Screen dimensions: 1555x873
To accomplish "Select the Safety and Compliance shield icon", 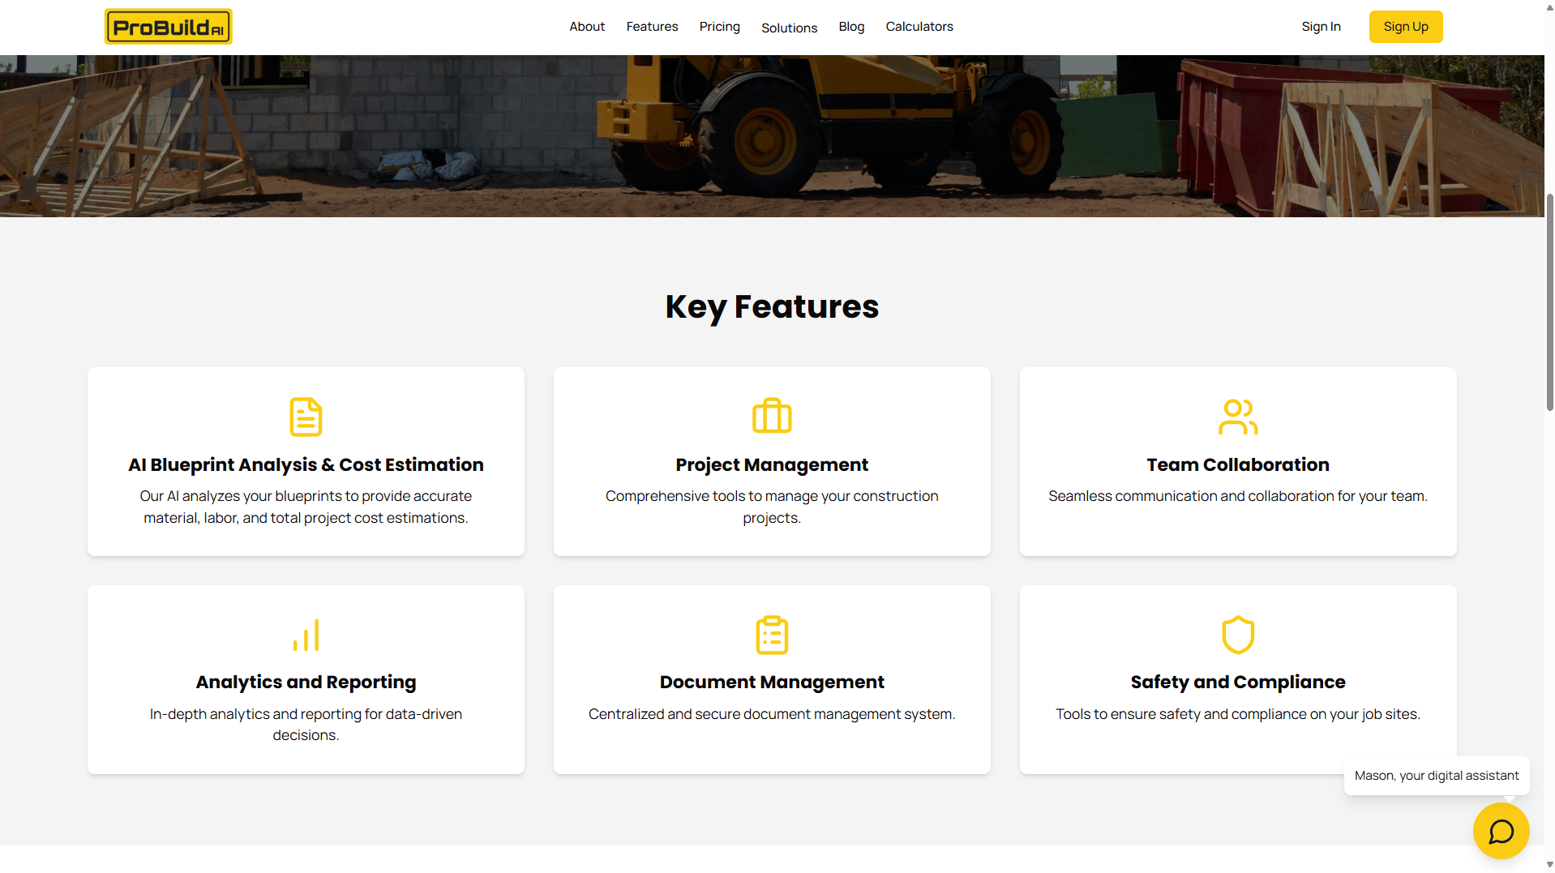I will pyautogui.click(x=1237, y=635).
